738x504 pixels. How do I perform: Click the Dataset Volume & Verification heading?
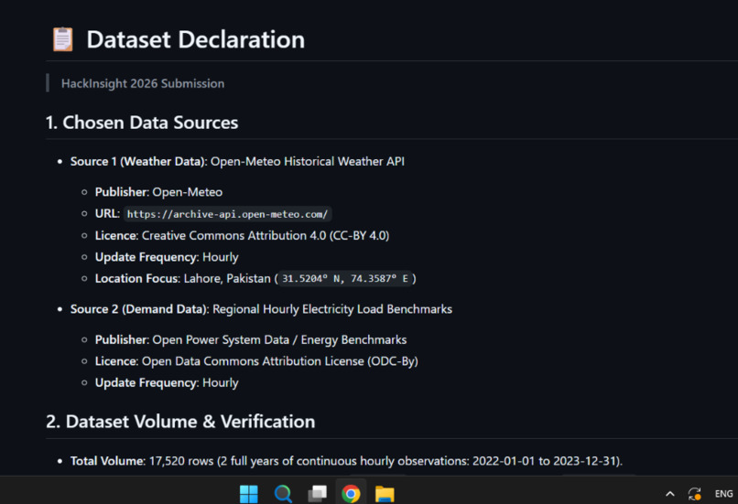pyautogui.click(x=180, y=422)
